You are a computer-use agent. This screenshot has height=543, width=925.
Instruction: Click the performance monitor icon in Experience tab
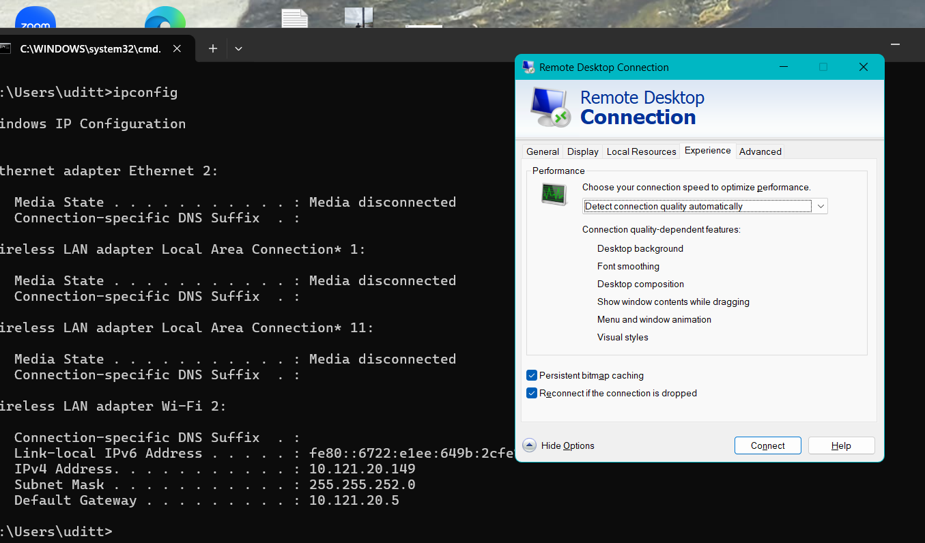tap(554, 194)
